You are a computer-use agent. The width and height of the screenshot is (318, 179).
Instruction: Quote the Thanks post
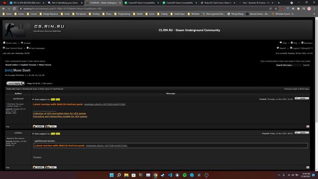[302, 133]
